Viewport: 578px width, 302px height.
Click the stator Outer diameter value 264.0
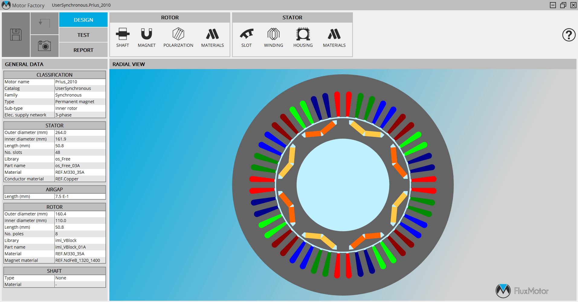80,132
